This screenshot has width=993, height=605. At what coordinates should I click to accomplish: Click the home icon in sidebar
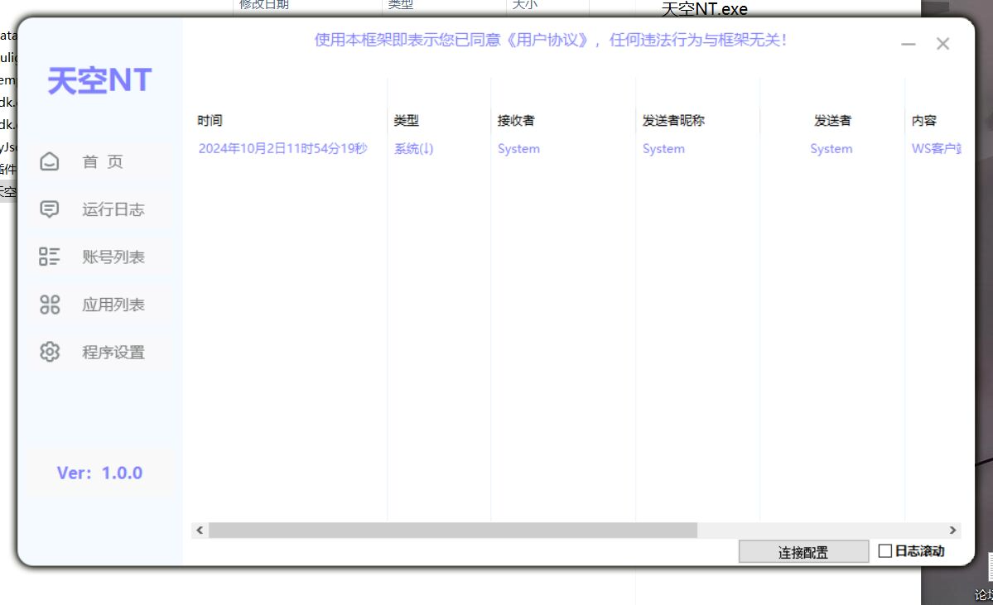pos(50,161)
